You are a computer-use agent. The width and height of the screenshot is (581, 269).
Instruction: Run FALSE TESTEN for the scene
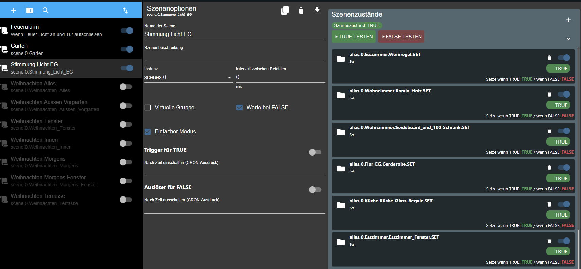[401, 37]
